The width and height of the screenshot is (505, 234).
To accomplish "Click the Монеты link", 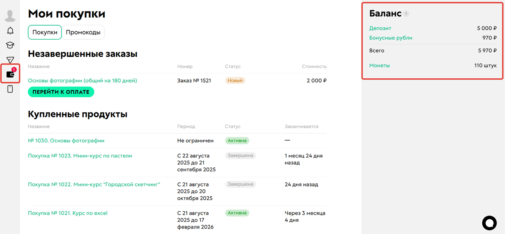I will (x=379, y=66).
